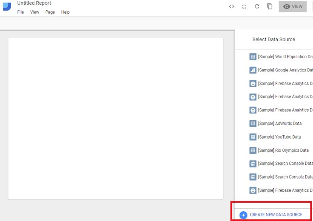
Task: Open the File menu
Action: (x=20, y=12)
